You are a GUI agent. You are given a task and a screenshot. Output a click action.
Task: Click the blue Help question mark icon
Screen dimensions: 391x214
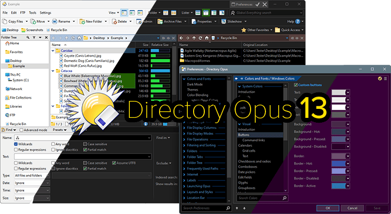pyautogui.click(x=297, y=21)
